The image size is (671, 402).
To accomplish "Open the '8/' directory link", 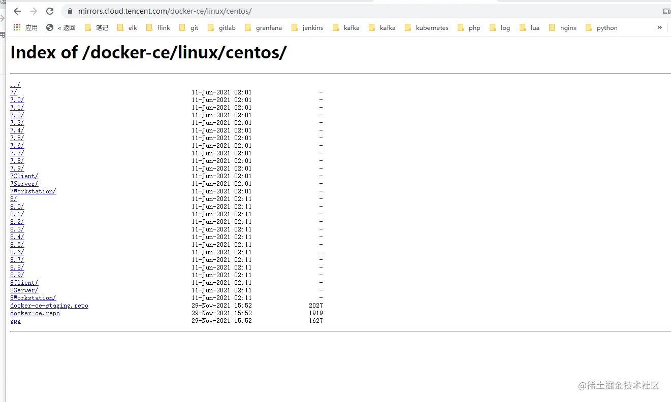I will pos(14,199).
